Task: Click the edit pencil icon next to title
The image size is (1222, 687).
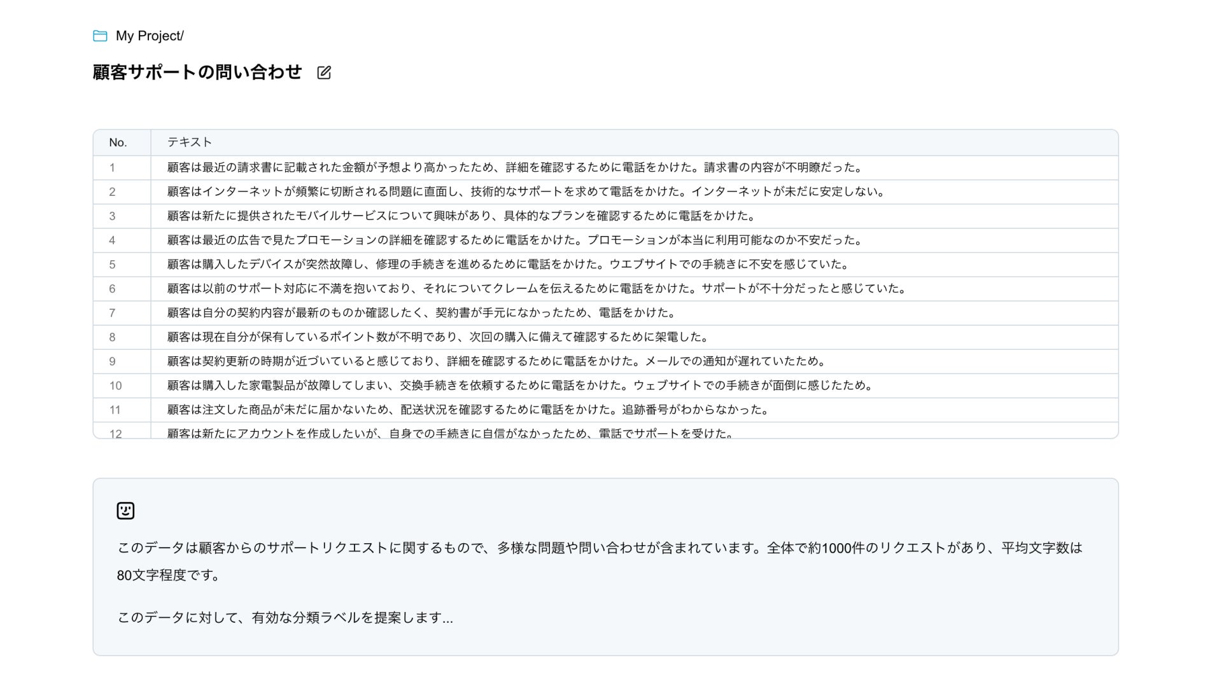Action: tap(324, 73)
